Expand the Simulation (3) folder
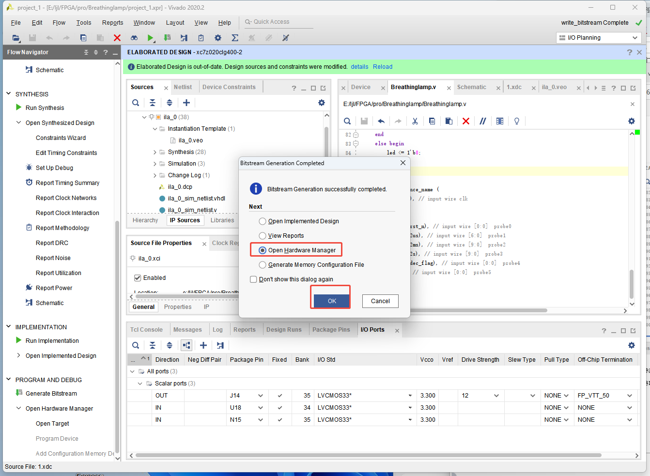The width and height of the screenshot is (650, 476). 155,164
